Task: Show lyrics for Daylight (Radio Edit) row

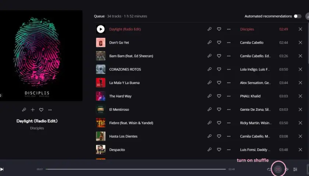Action: 209,29
